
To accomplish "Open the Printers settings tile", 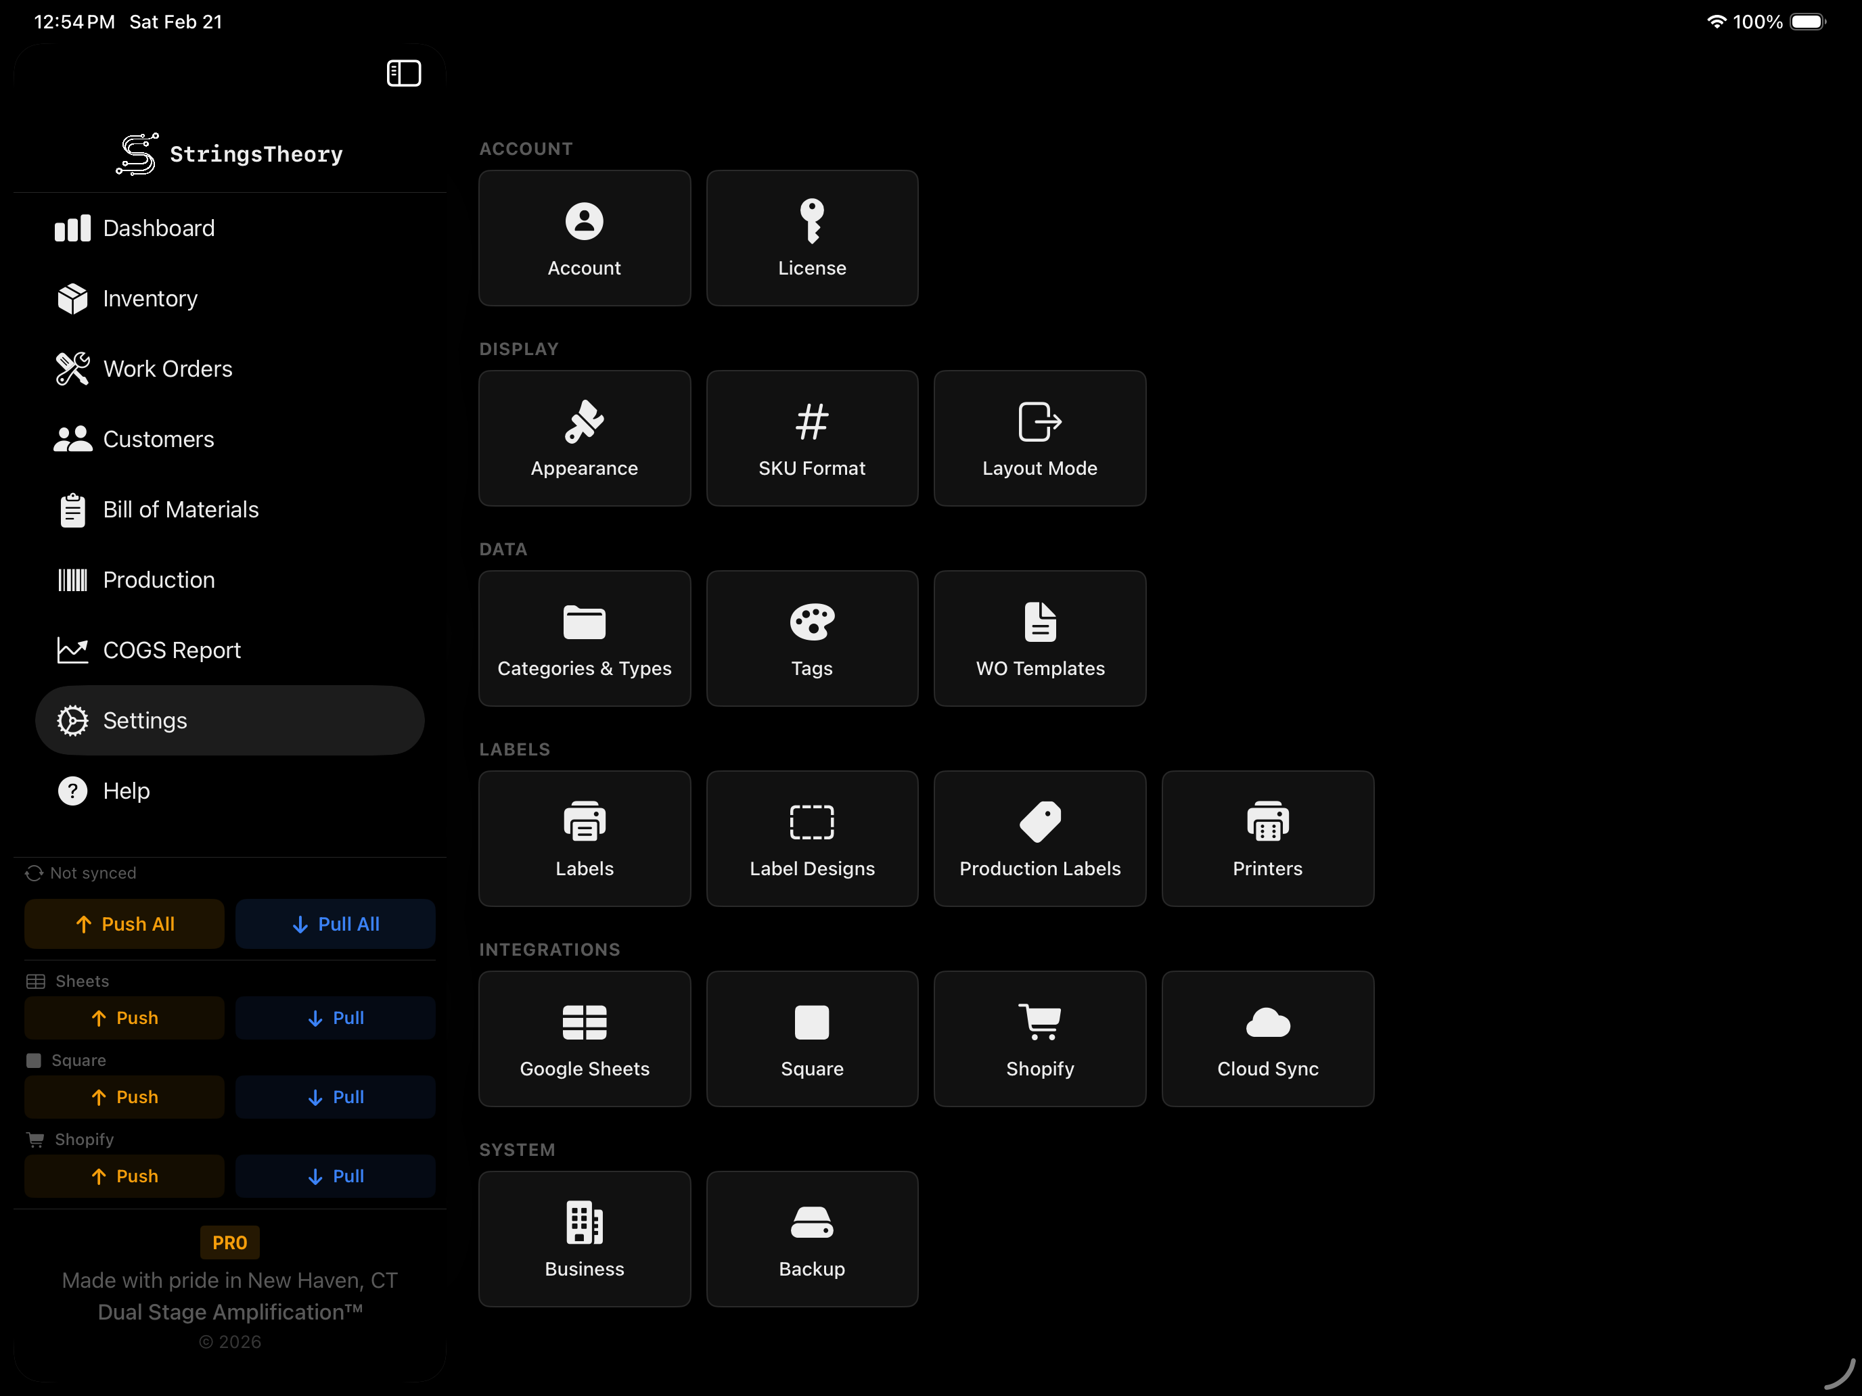I will click(x=1267, y=839).
